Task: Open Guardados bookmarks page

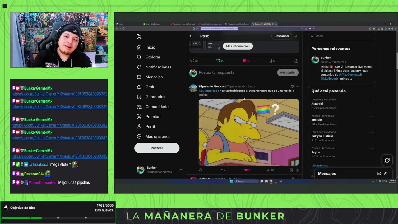Action: [151, 97]
